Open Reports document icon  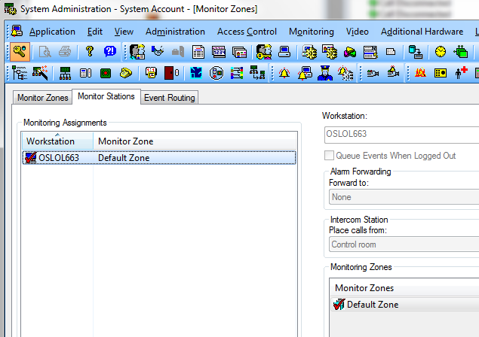click(198, 52)
